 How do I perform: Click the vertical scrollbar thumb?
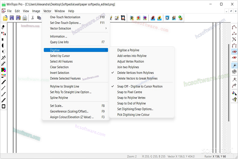229,82
